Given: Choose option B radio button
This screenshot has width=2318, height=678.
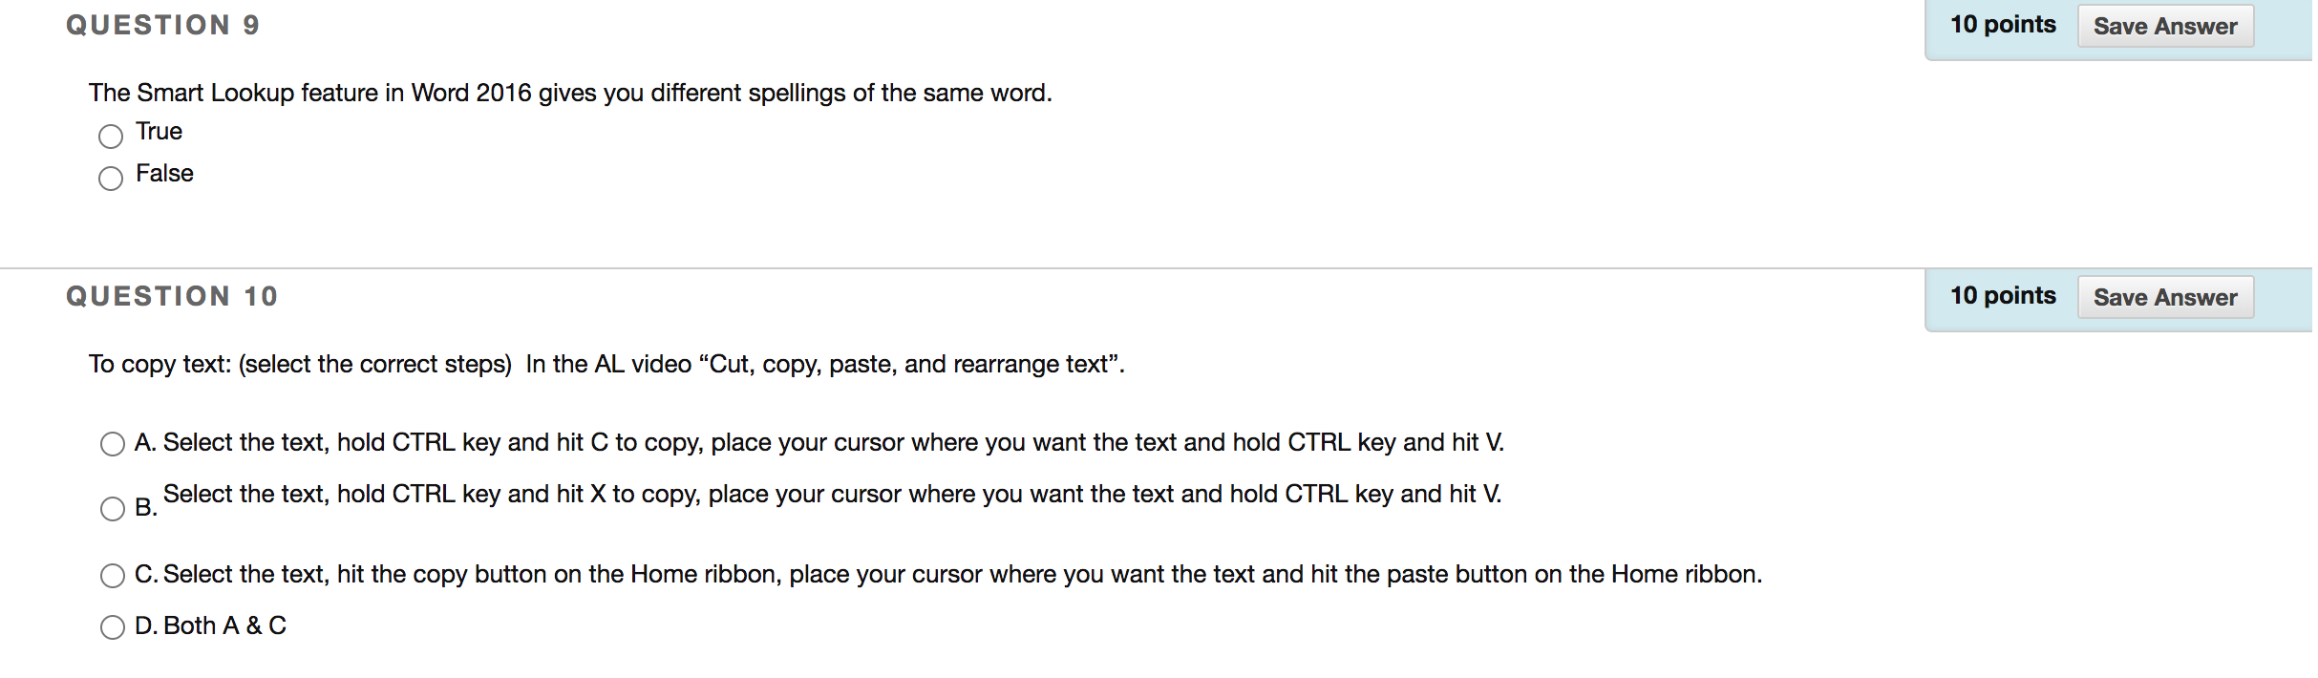Looking at the screenshot, I should (x=113, y=508).
